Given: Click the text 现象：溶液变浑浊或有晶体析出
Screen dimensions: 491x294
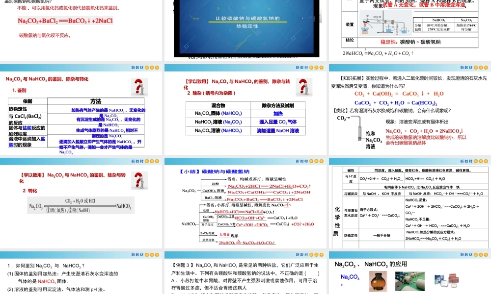Looking at the screenshot, I should pyautogui.click(x=417, y=122).
